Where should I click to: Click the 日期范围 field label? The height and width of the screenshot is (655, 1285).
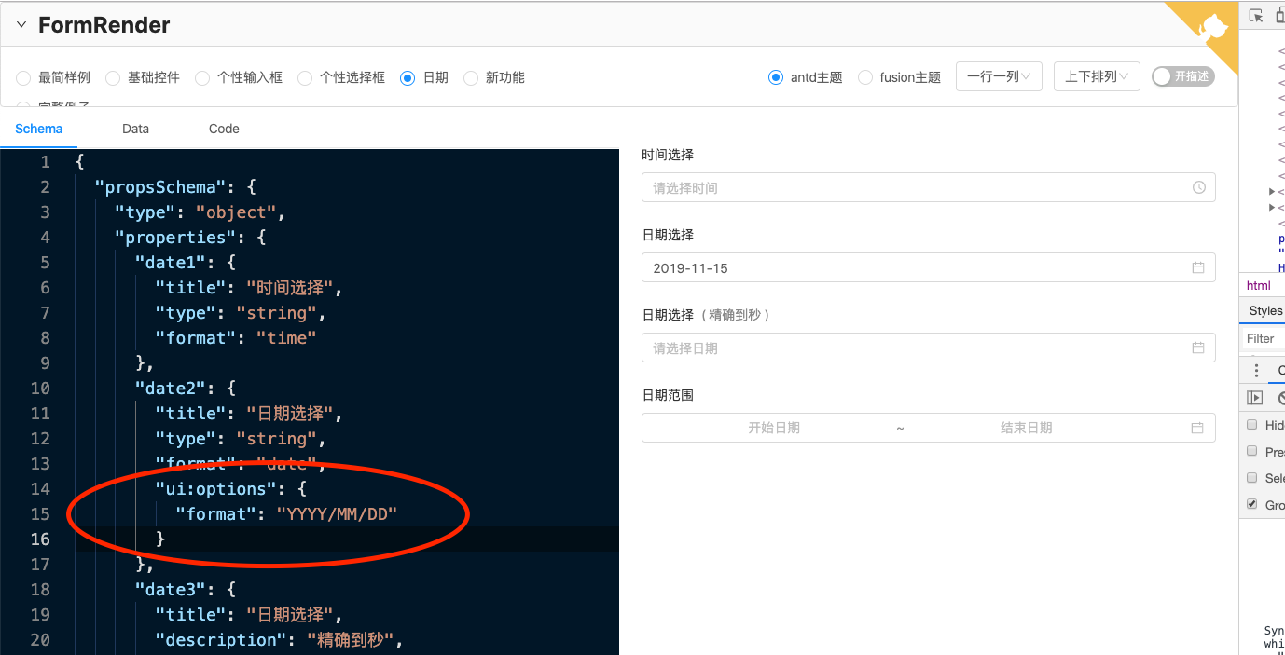(668, 395)
